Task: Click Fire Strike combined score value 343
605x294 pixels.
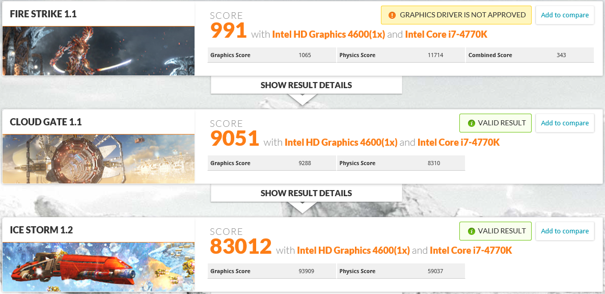Action: (561, 55)
